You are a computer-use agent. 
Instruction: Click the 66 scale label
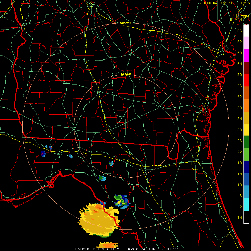pos(240,31)
